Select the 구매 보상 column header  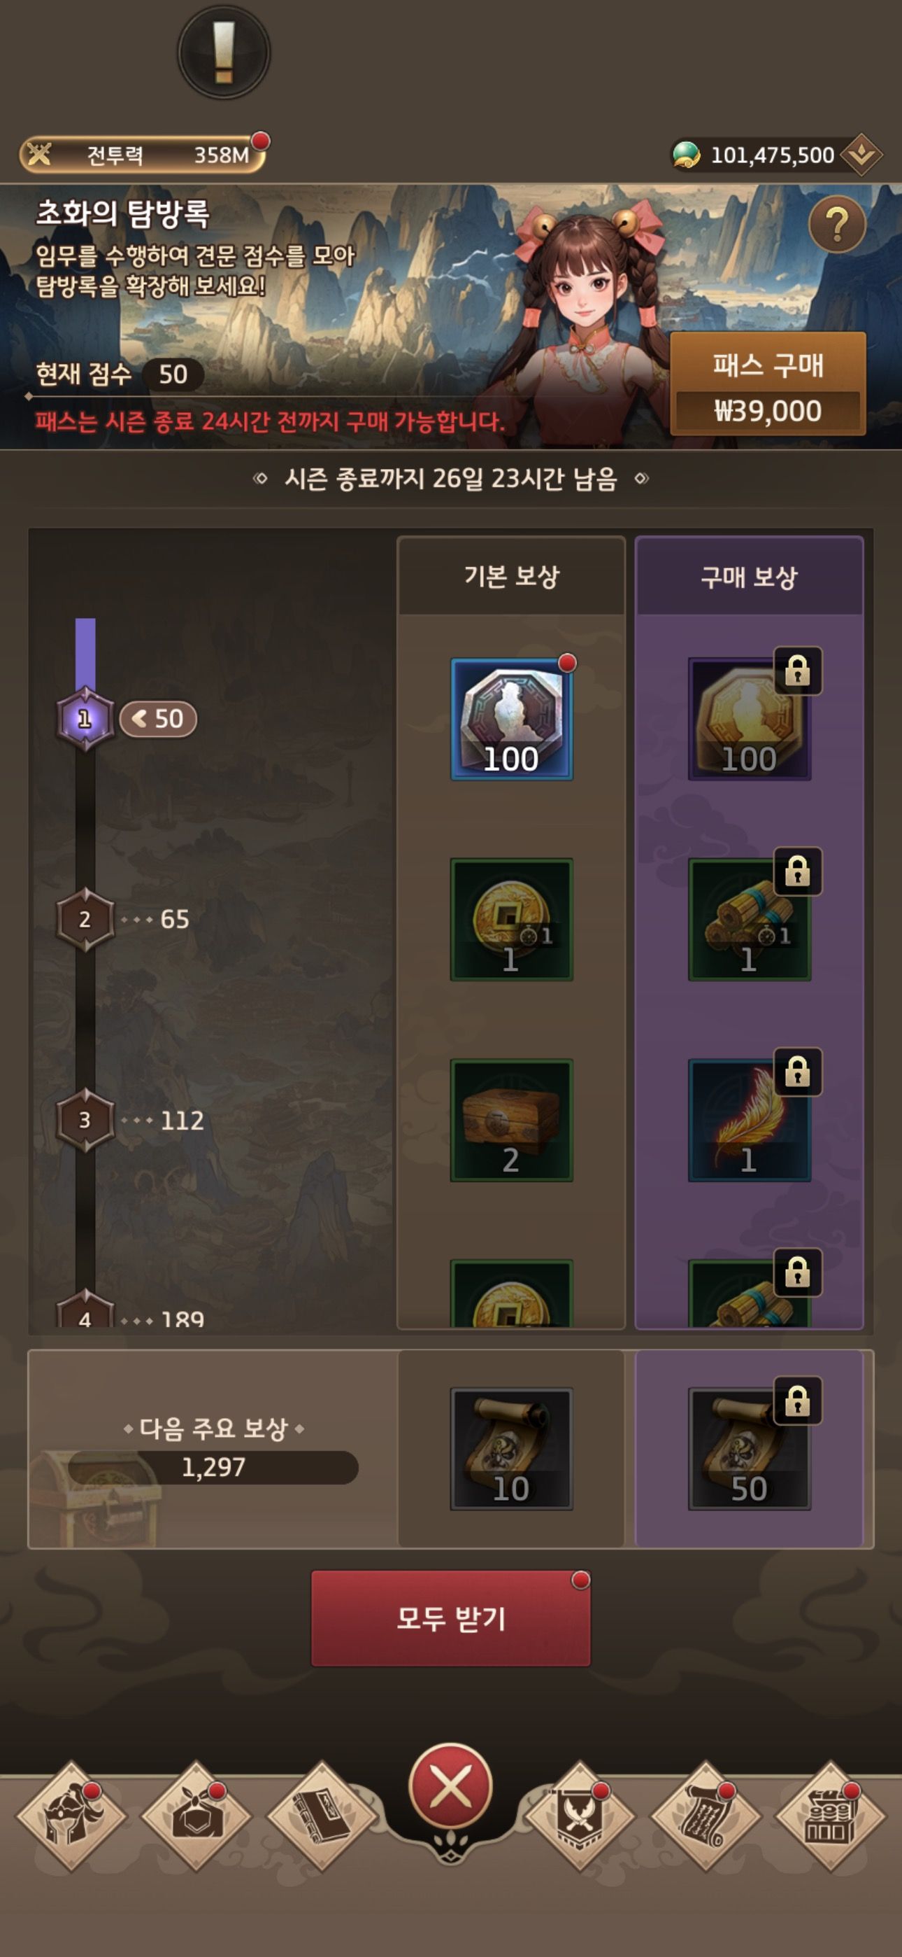coord(750,576)
